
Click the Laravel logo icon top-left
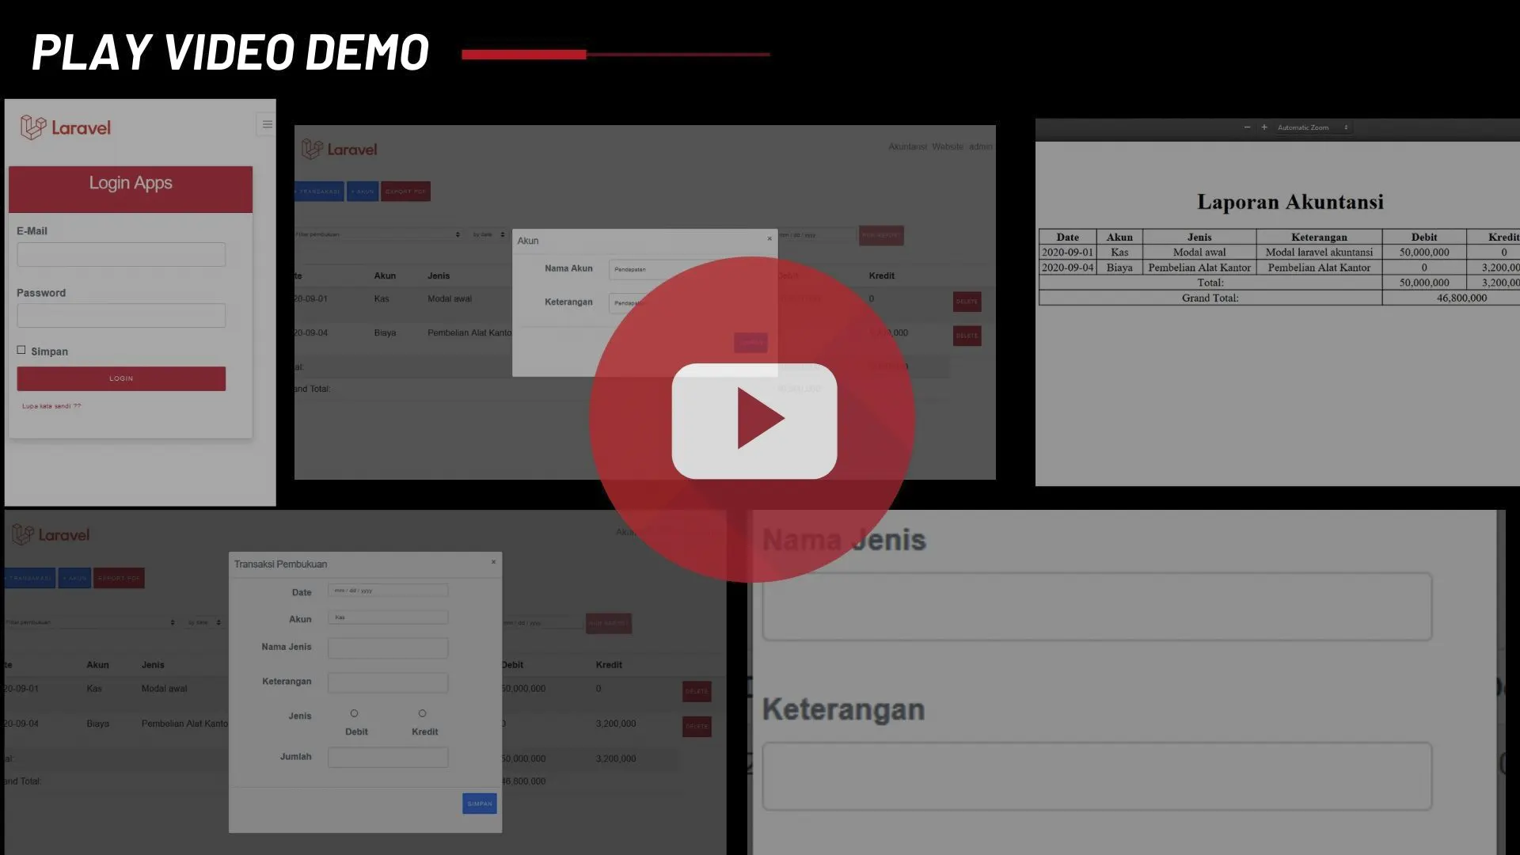click(x=32, y=127)
